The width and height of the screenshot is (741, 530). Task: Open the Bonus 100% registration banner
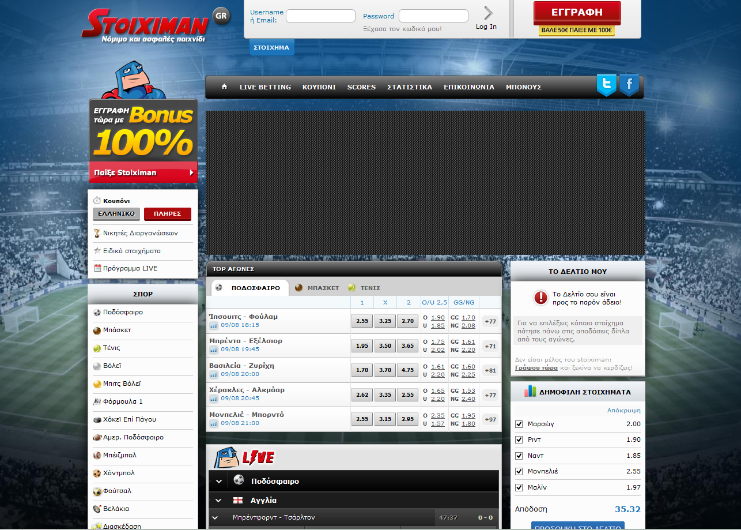(143, 141)
